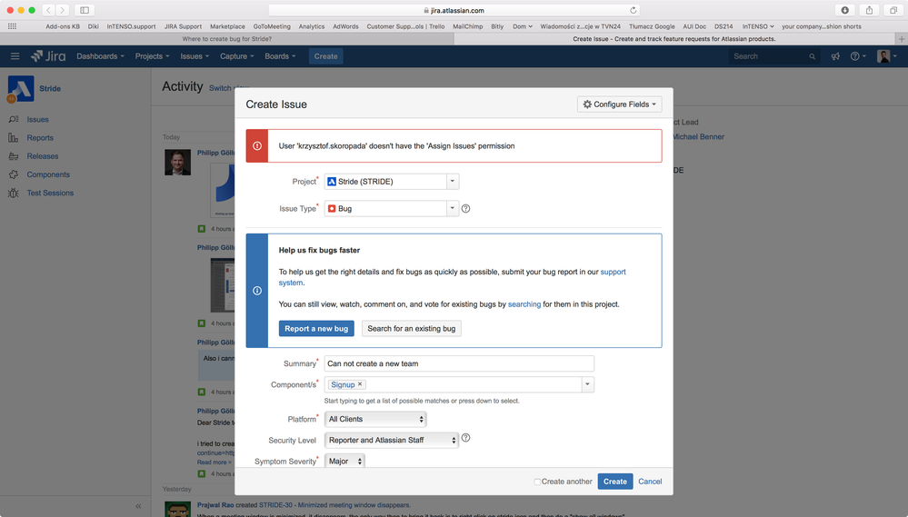Open the Marketplace bookmark
The image size is (908, 517).
pyautogui.click(x=227, y=26)
